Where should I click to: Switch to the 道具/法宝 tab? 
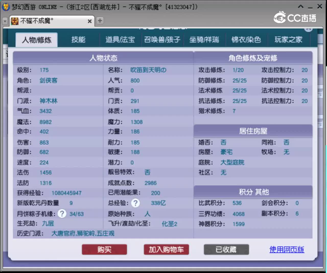[x=120, y=40]
